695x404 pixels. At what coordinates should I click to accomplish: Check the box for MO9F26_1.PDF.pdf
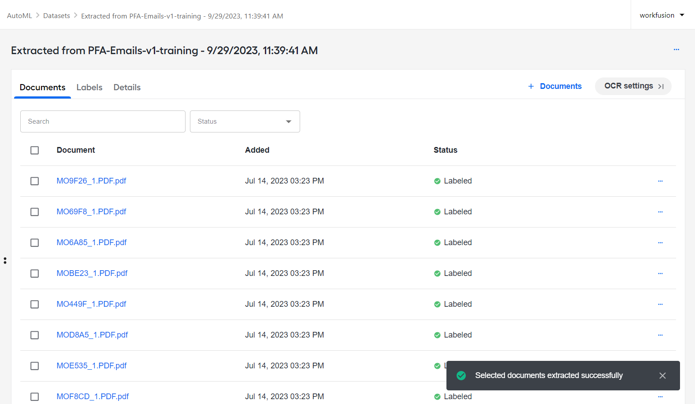[34, 181]
